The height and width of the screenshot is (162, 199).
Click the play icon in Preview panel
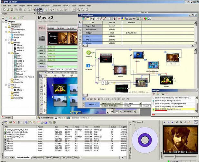[x=165, y=122]
